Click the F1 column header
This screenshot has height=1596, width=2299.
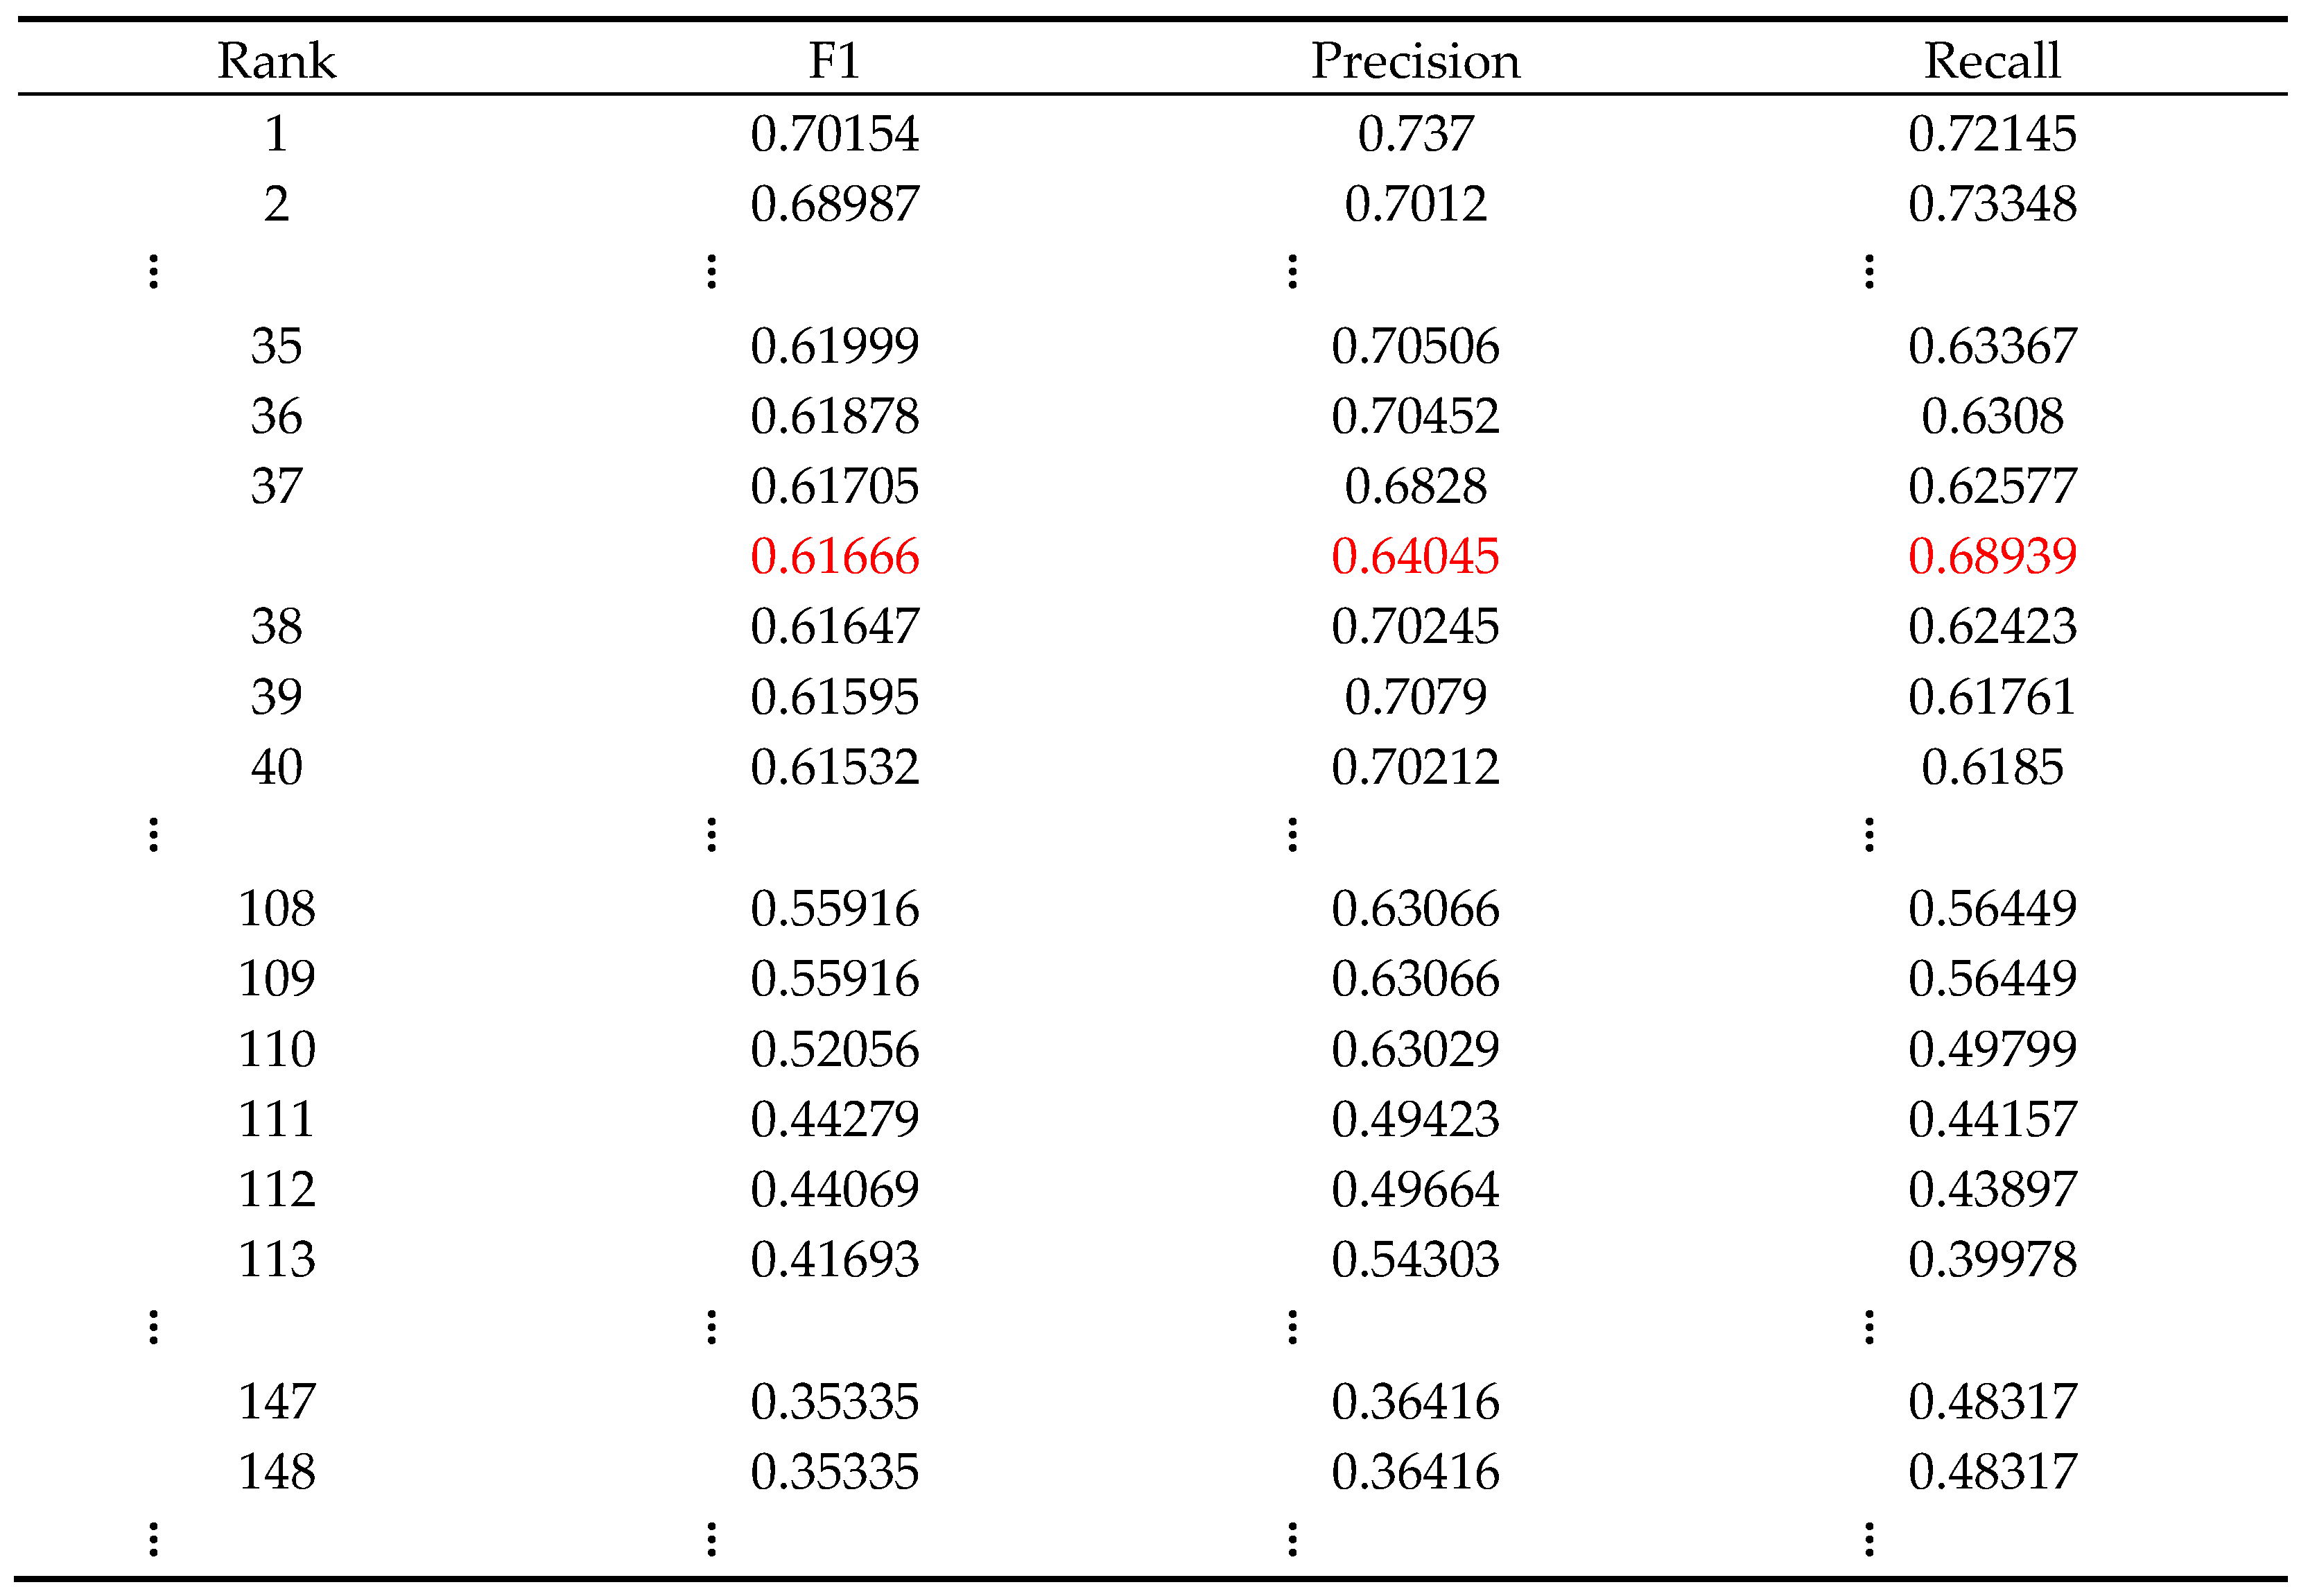tap(833, 61)
